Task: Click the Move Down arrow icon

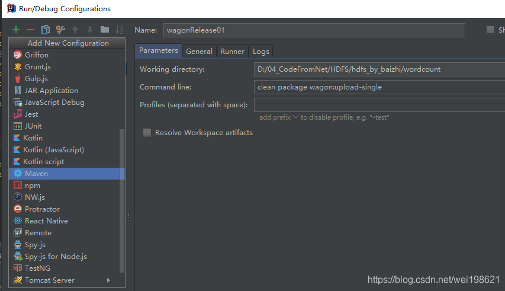Action: click(90, 30)
